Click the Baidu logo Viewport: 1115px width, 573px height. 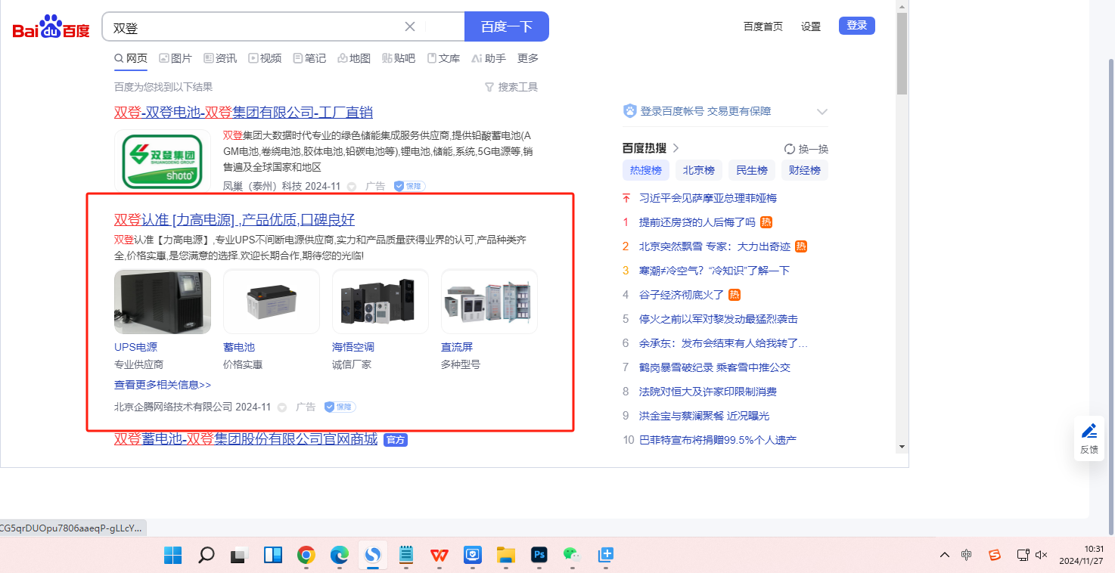(51, 27)
